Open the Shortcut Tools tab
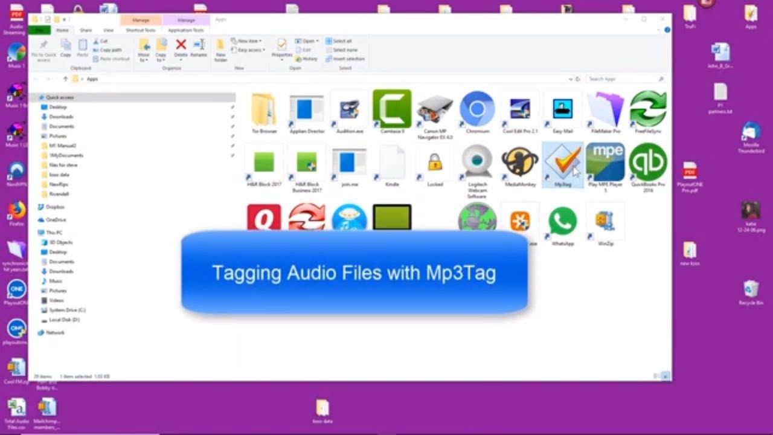The height and width of the screenshot is (435, 773). point(141,30)
